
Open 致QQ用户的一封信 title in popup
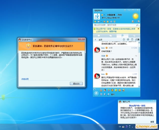137,106
